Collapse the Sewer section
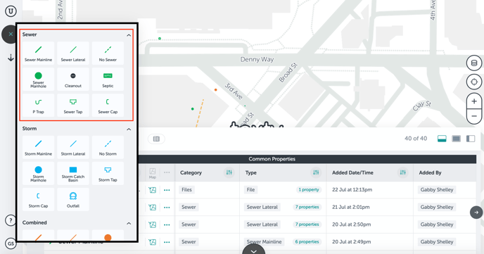The height and width of the screenshot is (254, 484). tap(129, 35)
